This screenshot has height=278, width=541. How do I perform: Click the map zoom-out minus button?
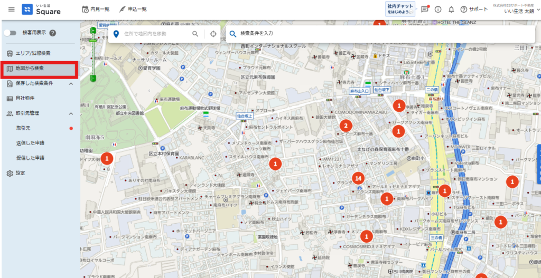tap(93, 78)
